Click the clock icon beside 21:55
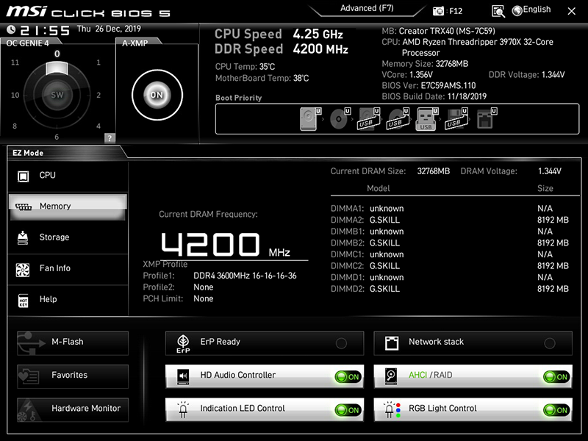Viewport: 588px width, 441px height. pos(11,29)
